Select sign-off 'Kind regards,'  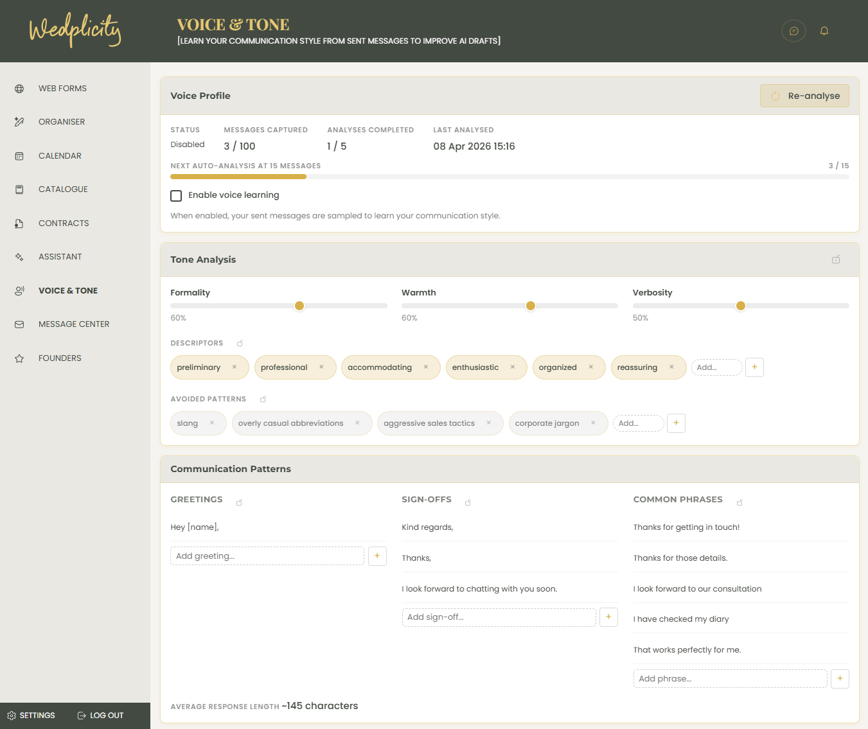click(x=427, y=527)
